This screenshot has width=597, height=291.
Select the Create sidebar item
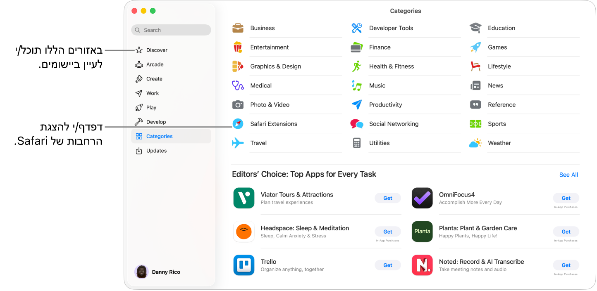point(171,79)
